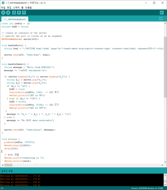
Task: Click the horizontal scroll left arrow
Action: point(3,165)
